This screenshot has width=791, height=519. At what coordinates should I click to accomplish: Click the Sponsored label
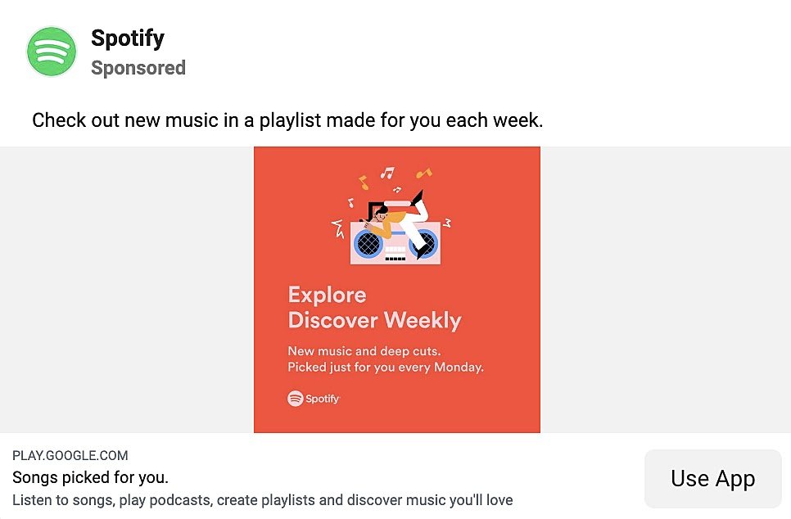[x=138, y=68]
